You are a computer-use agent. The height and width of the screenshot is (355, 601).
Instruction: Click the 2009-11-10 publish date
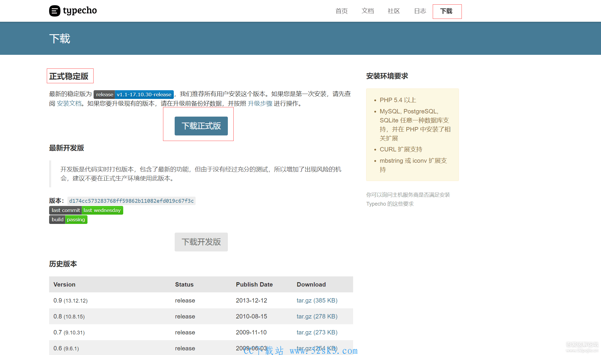coord(251,332)
